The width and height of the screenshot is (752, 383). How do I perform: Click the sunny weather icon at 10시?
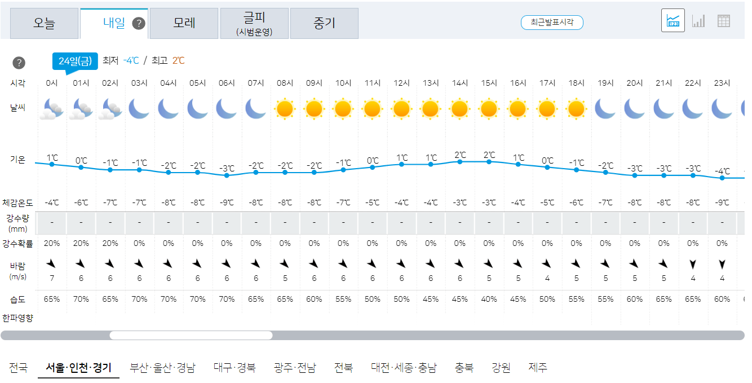click(x=343, y=108)
